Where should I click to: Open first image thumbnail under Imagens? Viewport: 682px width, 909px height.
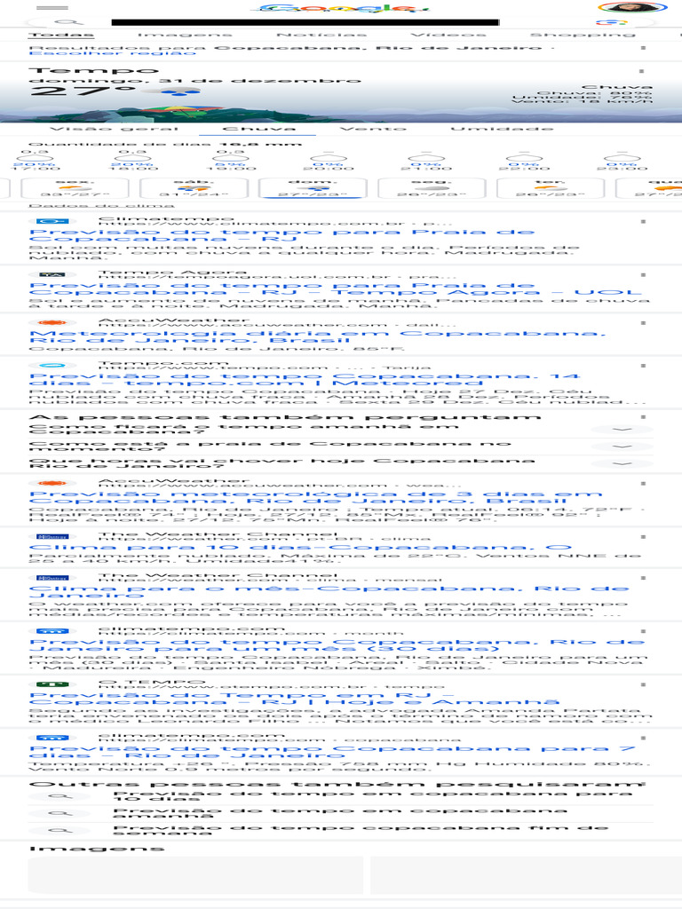196,875
